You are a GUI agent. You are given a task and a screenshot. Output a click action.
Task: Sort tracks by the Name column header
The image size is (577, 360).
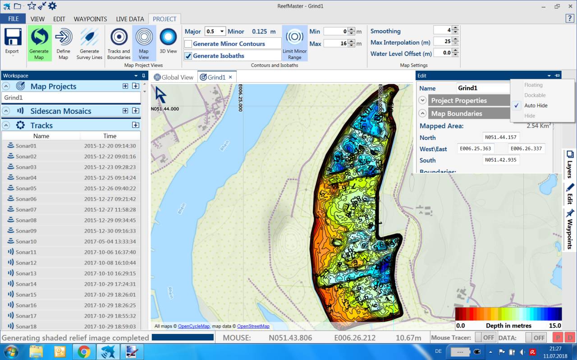coord(41,136)
